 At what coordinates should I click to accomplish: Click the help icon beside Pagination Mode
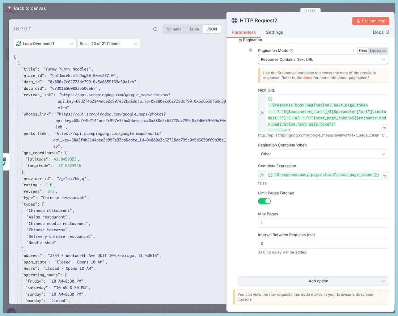(291, 51)
